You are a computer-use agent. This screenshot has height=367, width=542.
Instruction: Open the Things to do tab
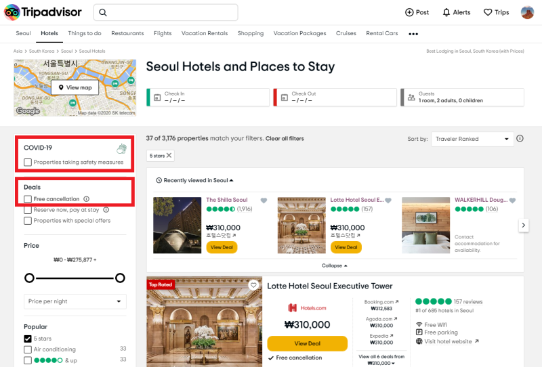[x=85, y=33]
